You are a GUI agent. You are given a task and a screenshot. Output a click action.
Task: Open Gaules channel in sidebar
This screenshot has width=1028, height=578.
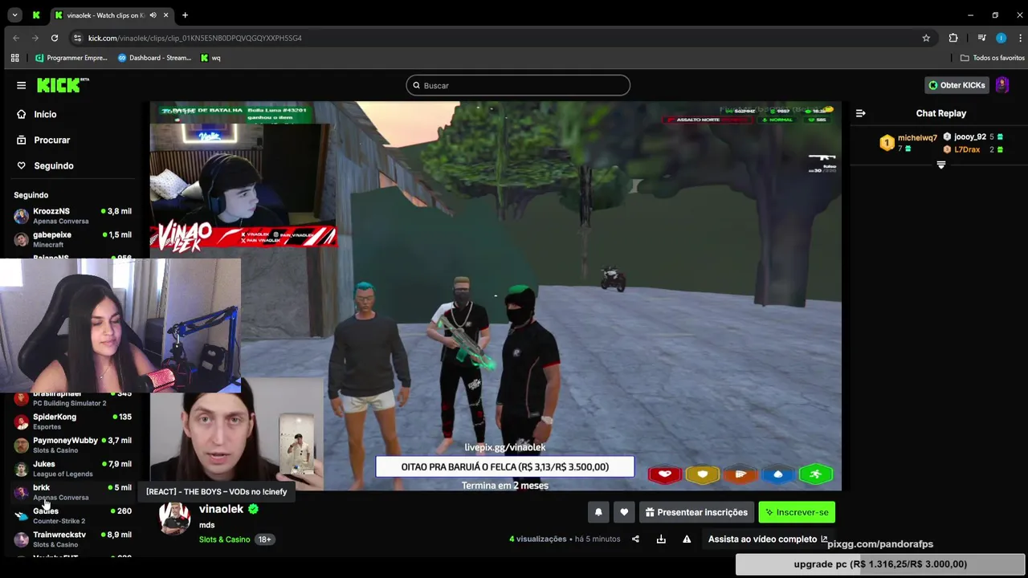pos(72,515)
